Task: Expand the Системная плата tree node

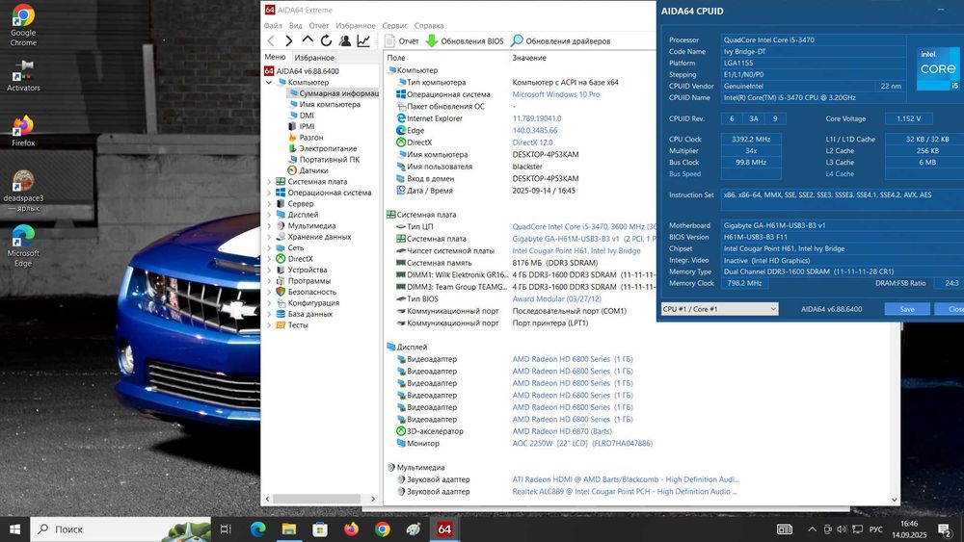Action: (x=269, y=182)
